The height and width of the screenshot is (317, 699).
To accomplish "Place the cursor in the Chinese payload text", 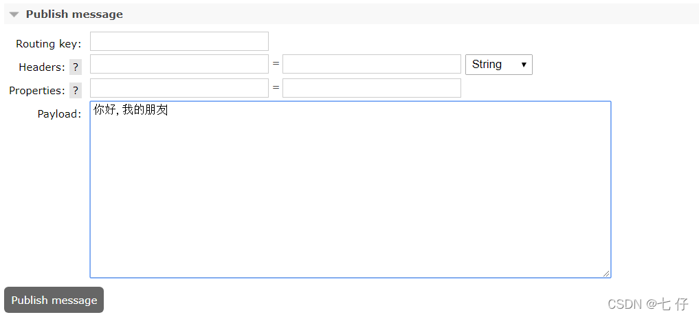I will pos(131,110).
